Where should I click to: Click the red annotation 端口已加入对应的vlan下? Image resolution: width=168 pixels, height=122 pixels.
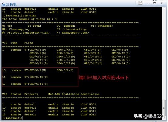point(104,77)
